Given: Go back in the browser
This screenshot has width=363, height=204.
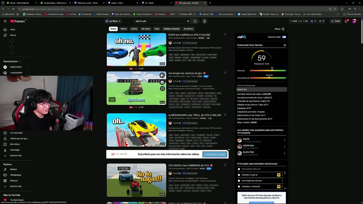Looking at the screenshot, I should [x=3, y=9].
